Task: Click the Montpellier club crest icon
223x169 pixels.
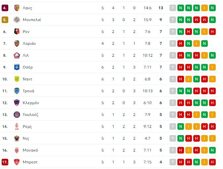Action: (17, 20)
